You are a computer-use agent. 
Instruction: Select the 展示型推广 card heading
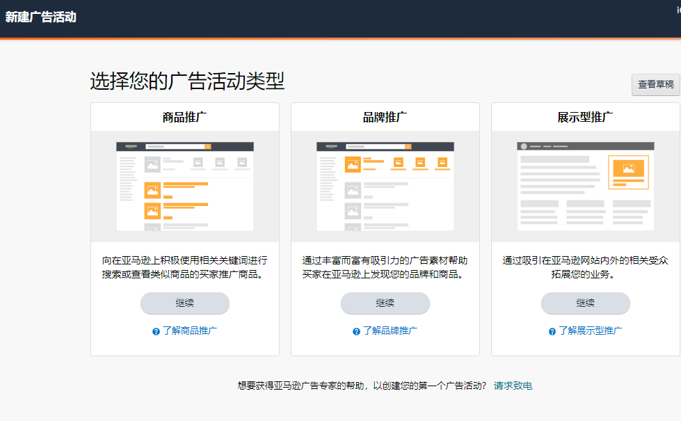pyautogui.click(x=586, y=117)
